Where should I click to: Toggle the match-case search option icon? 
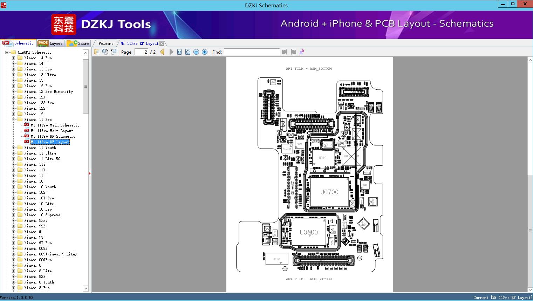[x=302, y=52]
